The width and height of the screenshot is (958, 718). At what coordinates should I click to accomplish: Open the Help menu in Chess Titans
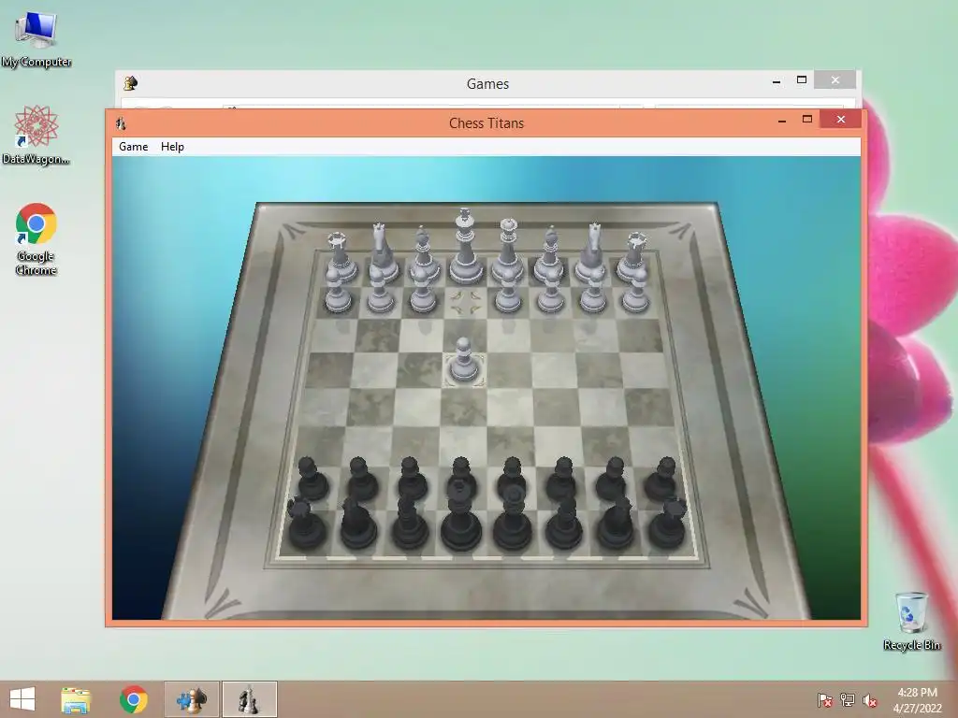pos(172,147)
